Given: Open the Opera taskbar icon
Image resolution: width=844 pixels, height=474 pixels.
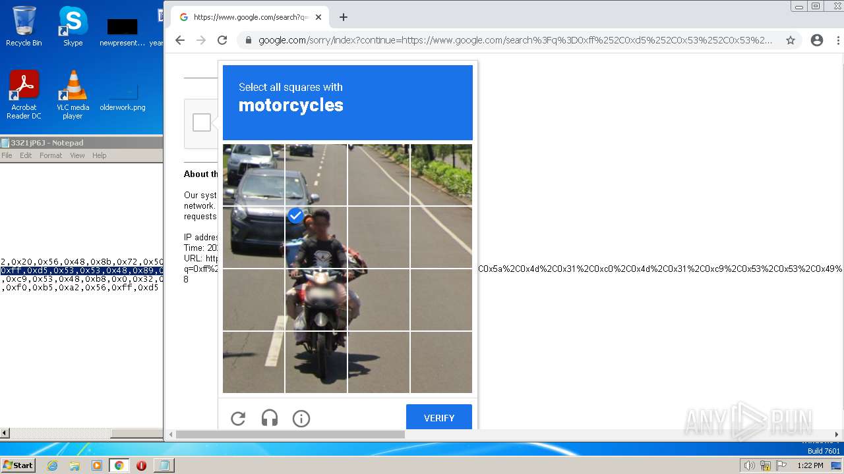Looking at the screenshot, I should (141, 465).
